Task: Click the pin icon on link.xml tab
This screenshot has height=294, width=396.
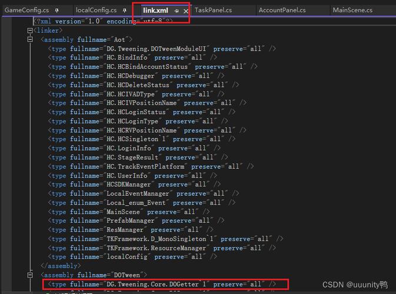Action: 177,11
